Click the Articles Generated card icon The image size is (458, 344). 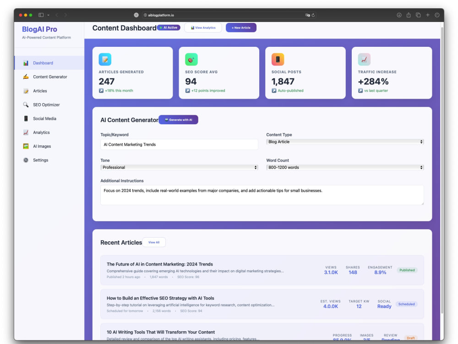click(x=105, y=59)
